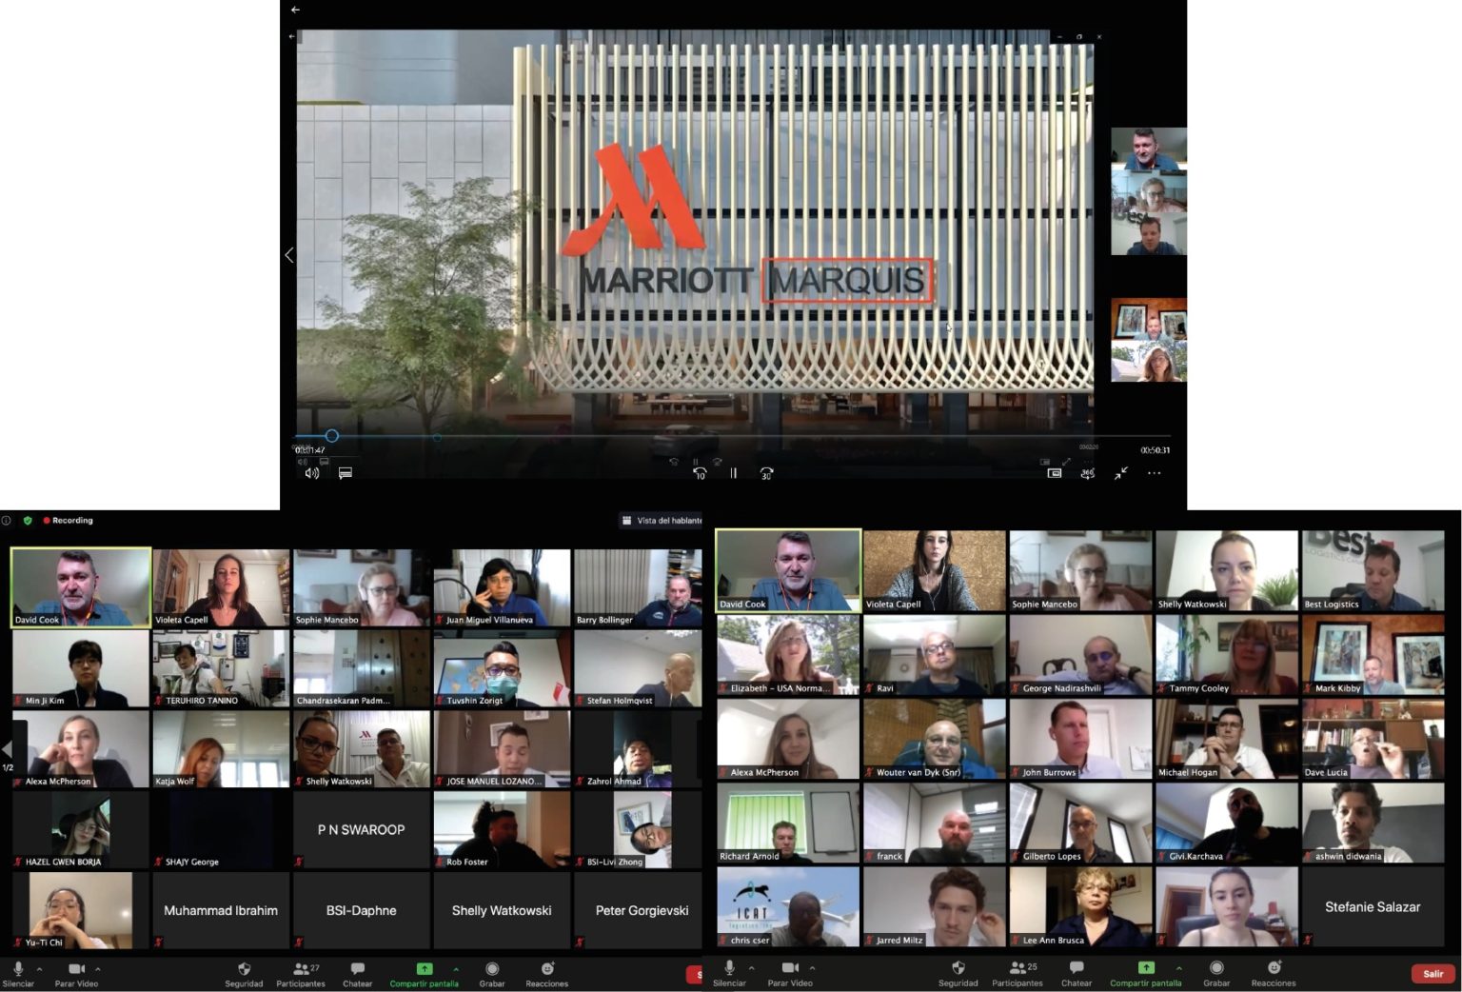
Task: Open Seguridad in left Zoom window
Action: pyautogui.click(x=244, y=974)
